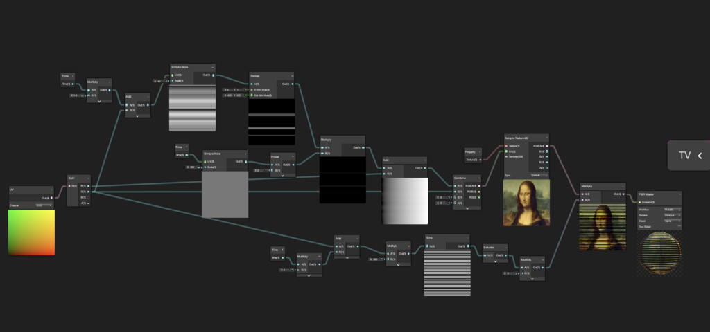Select the black-white gradient preview on Add node

pyautogui.click(x=405, y=201)
